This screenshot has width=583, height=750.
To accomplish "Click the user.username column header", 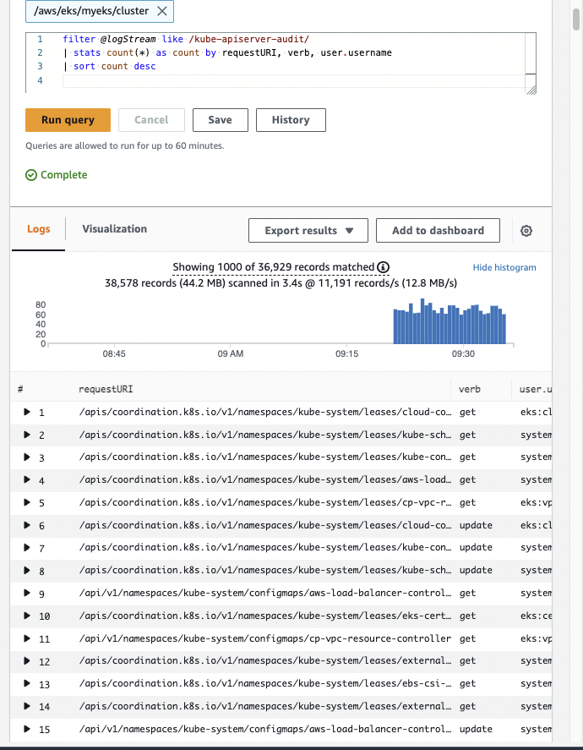I will 535,389.
